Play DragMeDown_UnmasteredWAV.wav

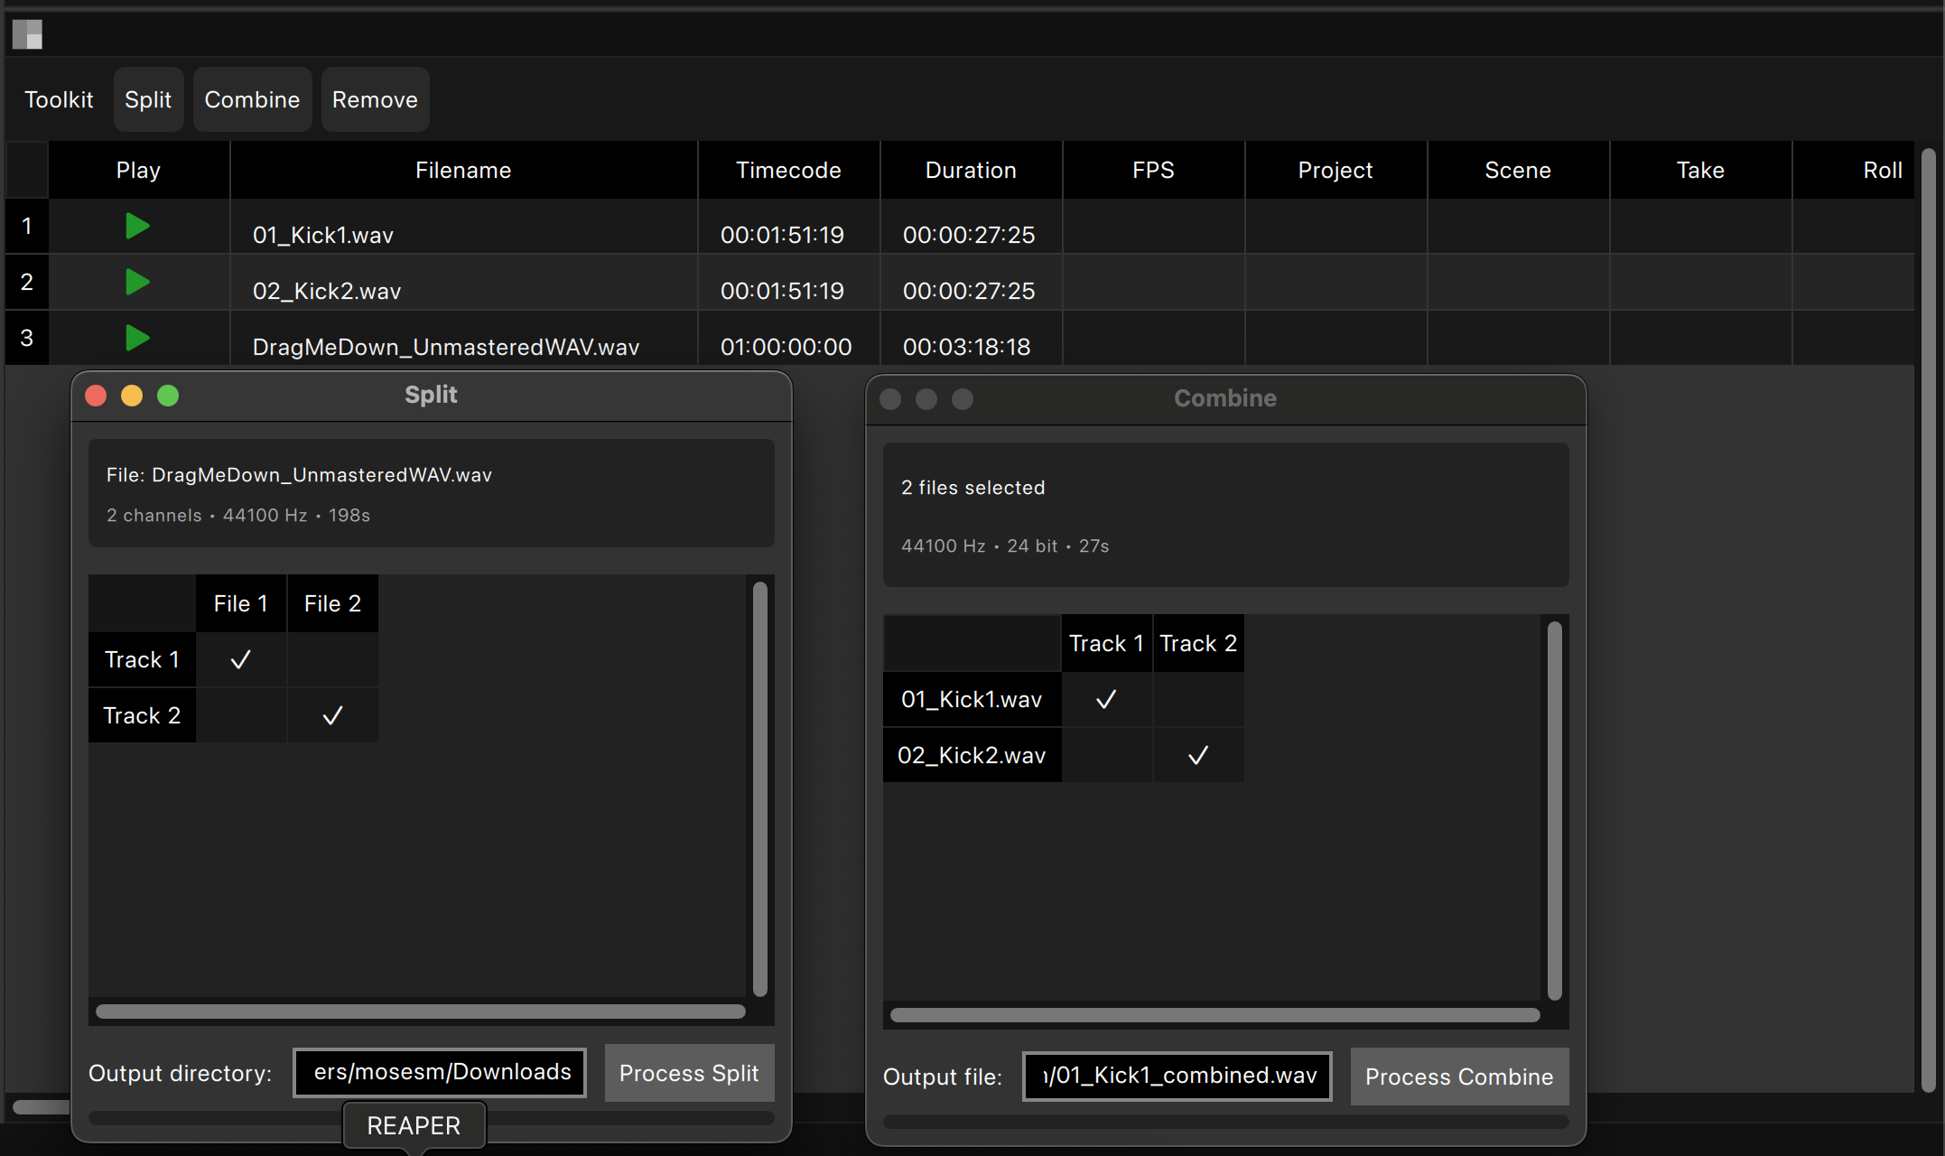137,338
